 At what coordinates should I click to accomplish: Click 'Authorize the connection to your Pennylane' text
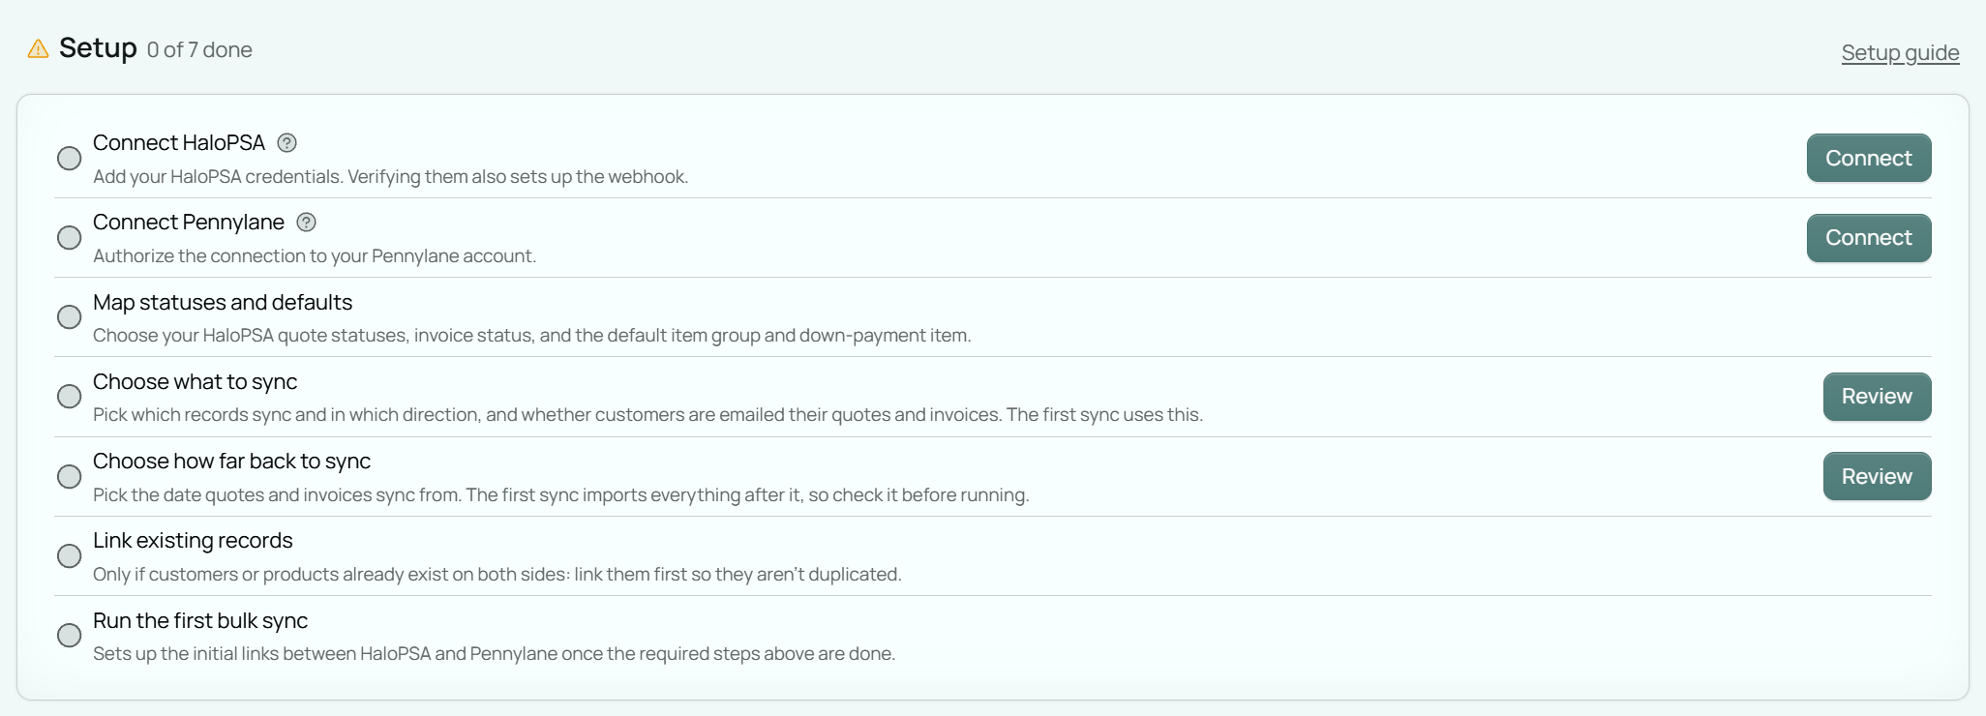315,255
